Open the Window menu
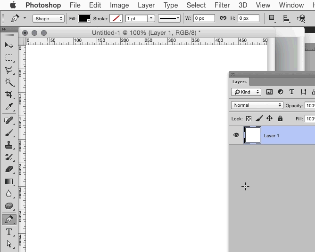This screenshot has height=252, width=315. (x=291, y=5)
